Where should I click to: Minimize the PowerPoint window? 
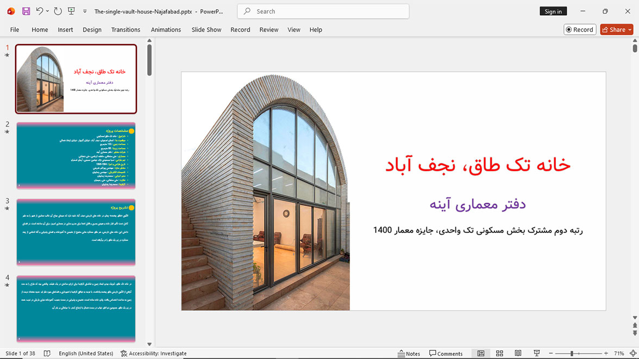tap(582, 11)
